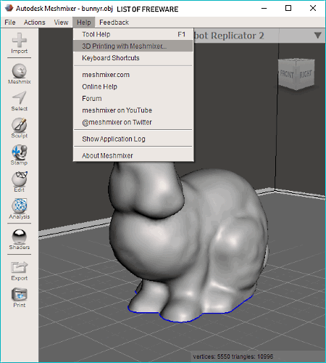Click the vertices and triangles status text
Screen dimensions: 326x363
click(x=233, y=356)
